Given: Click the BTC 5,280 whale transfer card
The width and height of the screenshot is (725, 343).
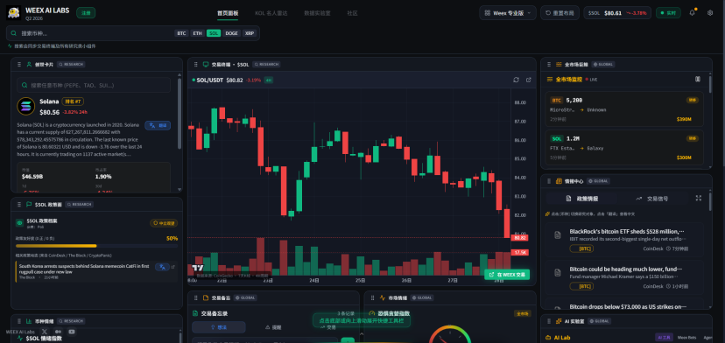Looking at the screenshot, I should (624, 109).
